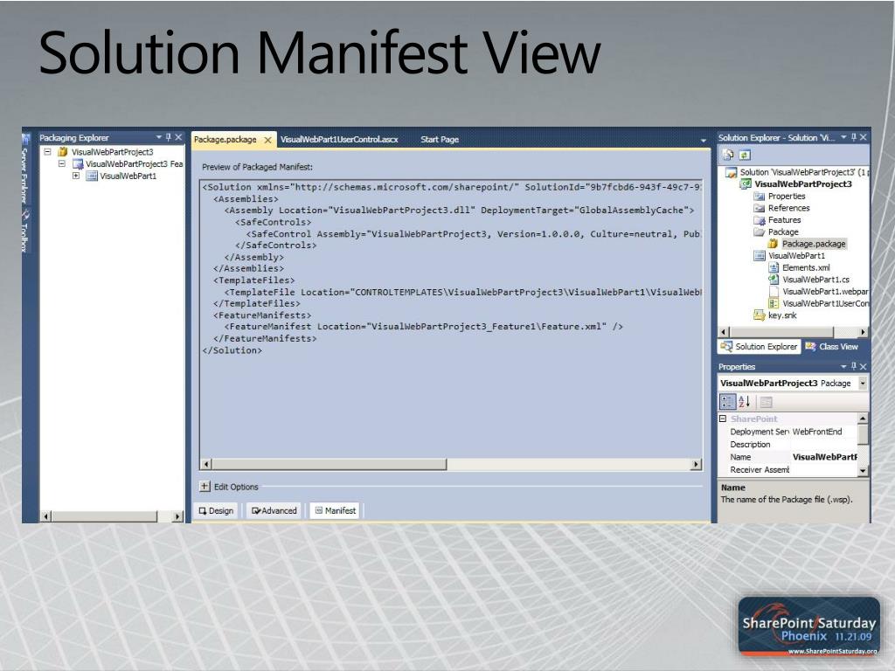Image resolution: width=895 pixels, height=671 pixels.
Task: Select the VisualWebPart1.cs file
Action: click(x=815, y=280)
